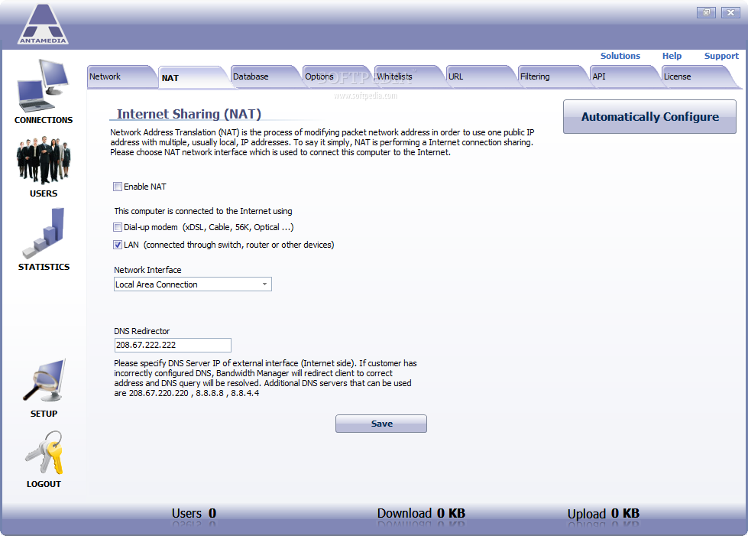The width and height of the screenshot is (748, 536).
Task: Click the Logout keys icon
Action: click(44, 453)
